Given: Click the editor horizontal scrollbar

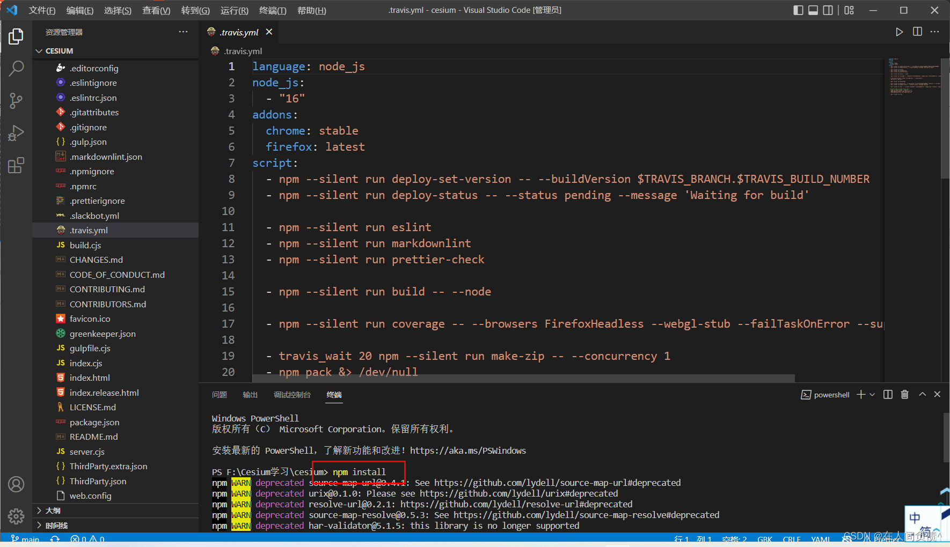Looking at the screenshot, I should pos(523,378).
